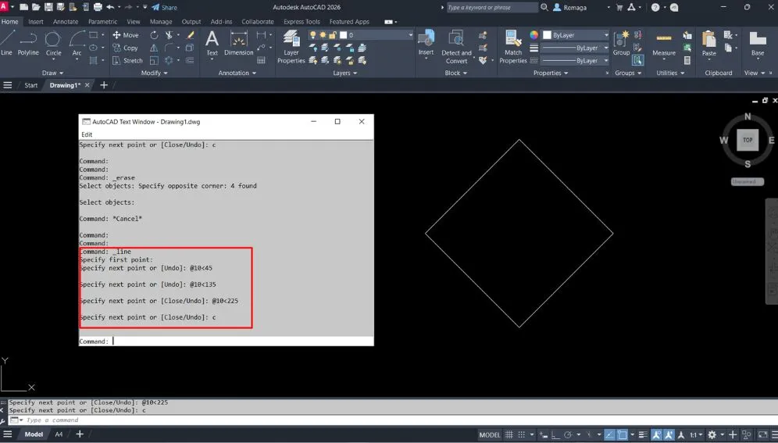
Task: Add a new drawing tab
Action: pyautogui.click(x=104, y=85)
